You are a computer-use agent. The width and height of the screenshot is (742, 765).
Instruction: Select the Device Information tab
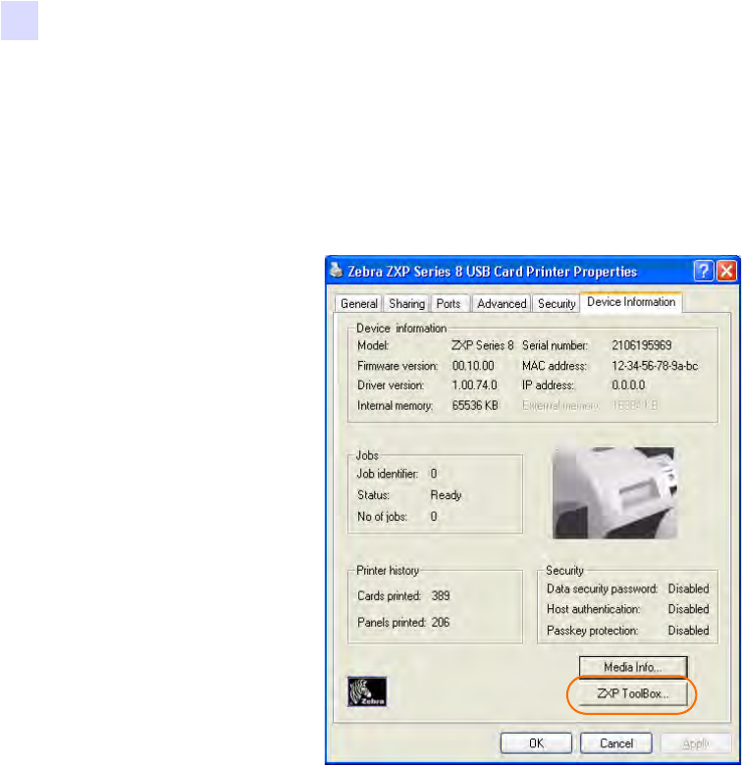point(631,302)
